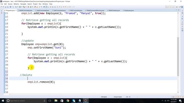Click the Writable status bar entry
The width and height of the screenshot is (184, 103).
click(104, 97)
